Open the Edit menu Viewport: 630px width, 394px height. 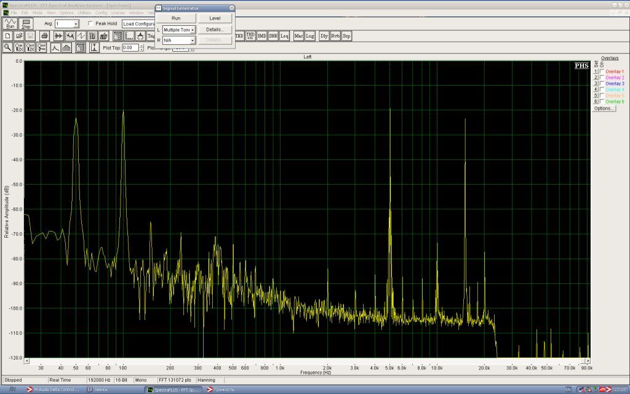[25, 13]
